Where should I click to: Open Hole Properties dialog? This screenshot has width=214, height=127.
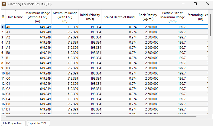[13, 123]
